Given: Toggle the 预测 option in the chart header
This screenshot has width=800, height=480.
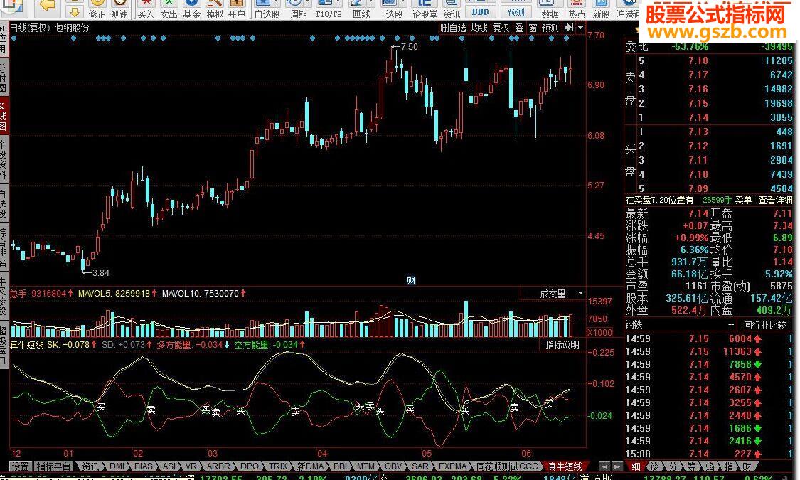Looking at the screenshot, I should [x=550, y=28].
